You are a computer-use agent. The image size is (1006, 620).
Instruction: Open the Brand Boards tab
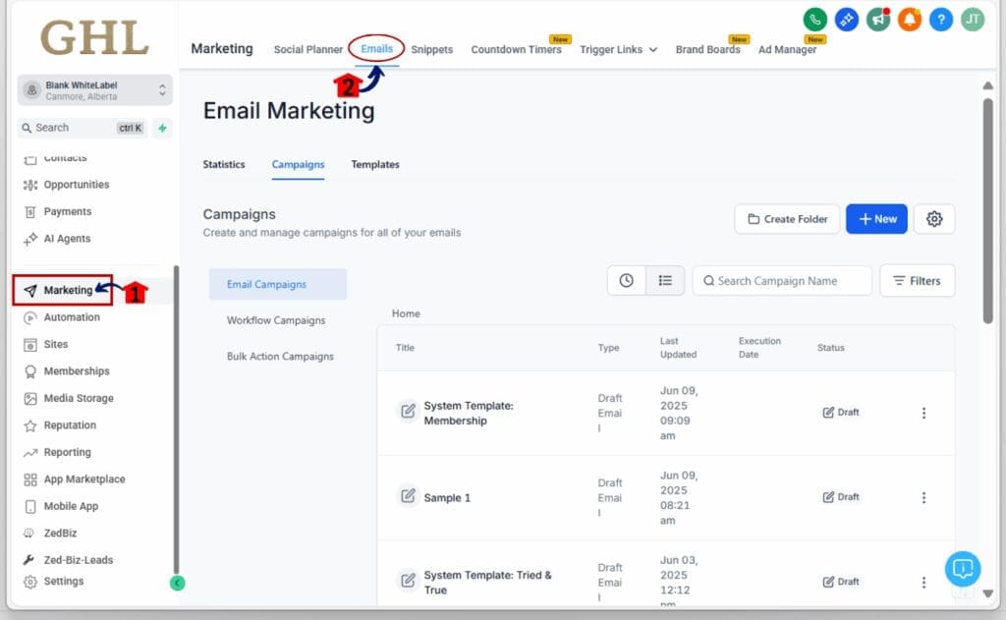[707, 49]
